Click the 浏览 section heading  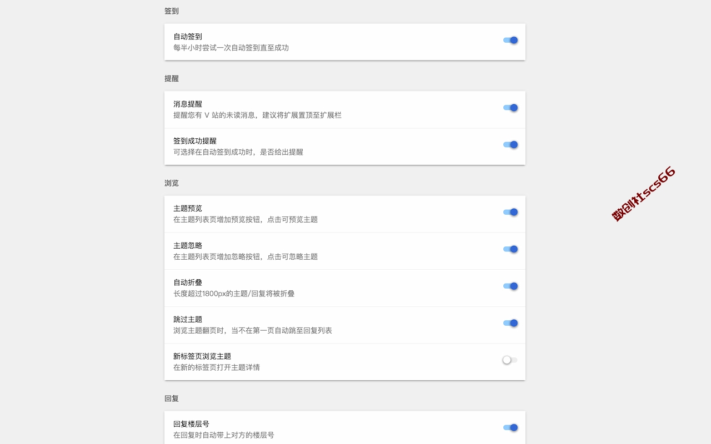(x=172, y=183)
